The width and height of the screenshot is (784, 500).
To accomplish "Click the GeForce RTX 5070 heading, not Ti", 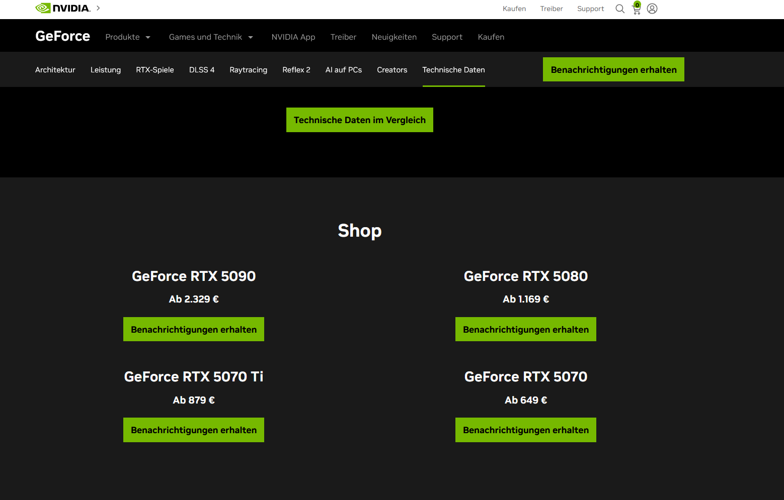I will click(x=526, y=376).
